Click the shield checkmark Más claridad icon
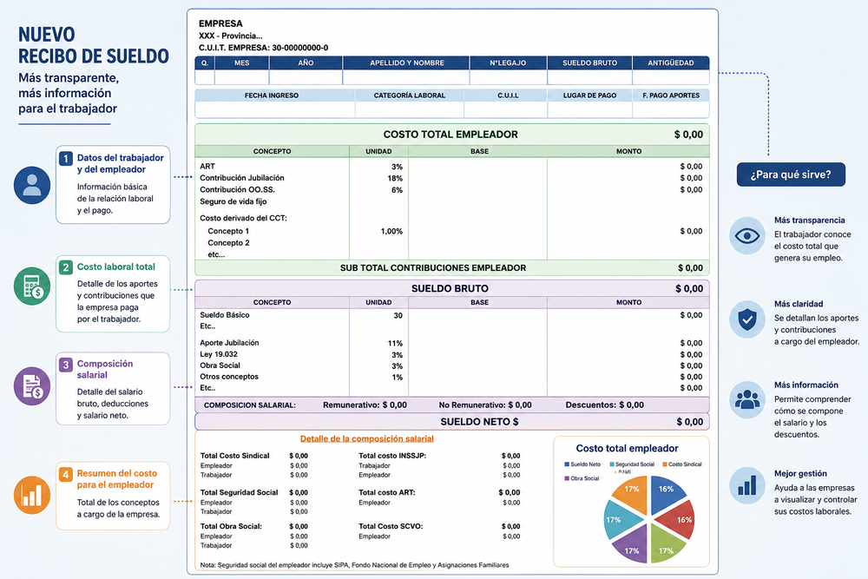This screenshot has width=868, height=579. (x=747, y=319)
